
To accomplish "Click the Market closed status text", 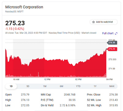I will 89,33.
